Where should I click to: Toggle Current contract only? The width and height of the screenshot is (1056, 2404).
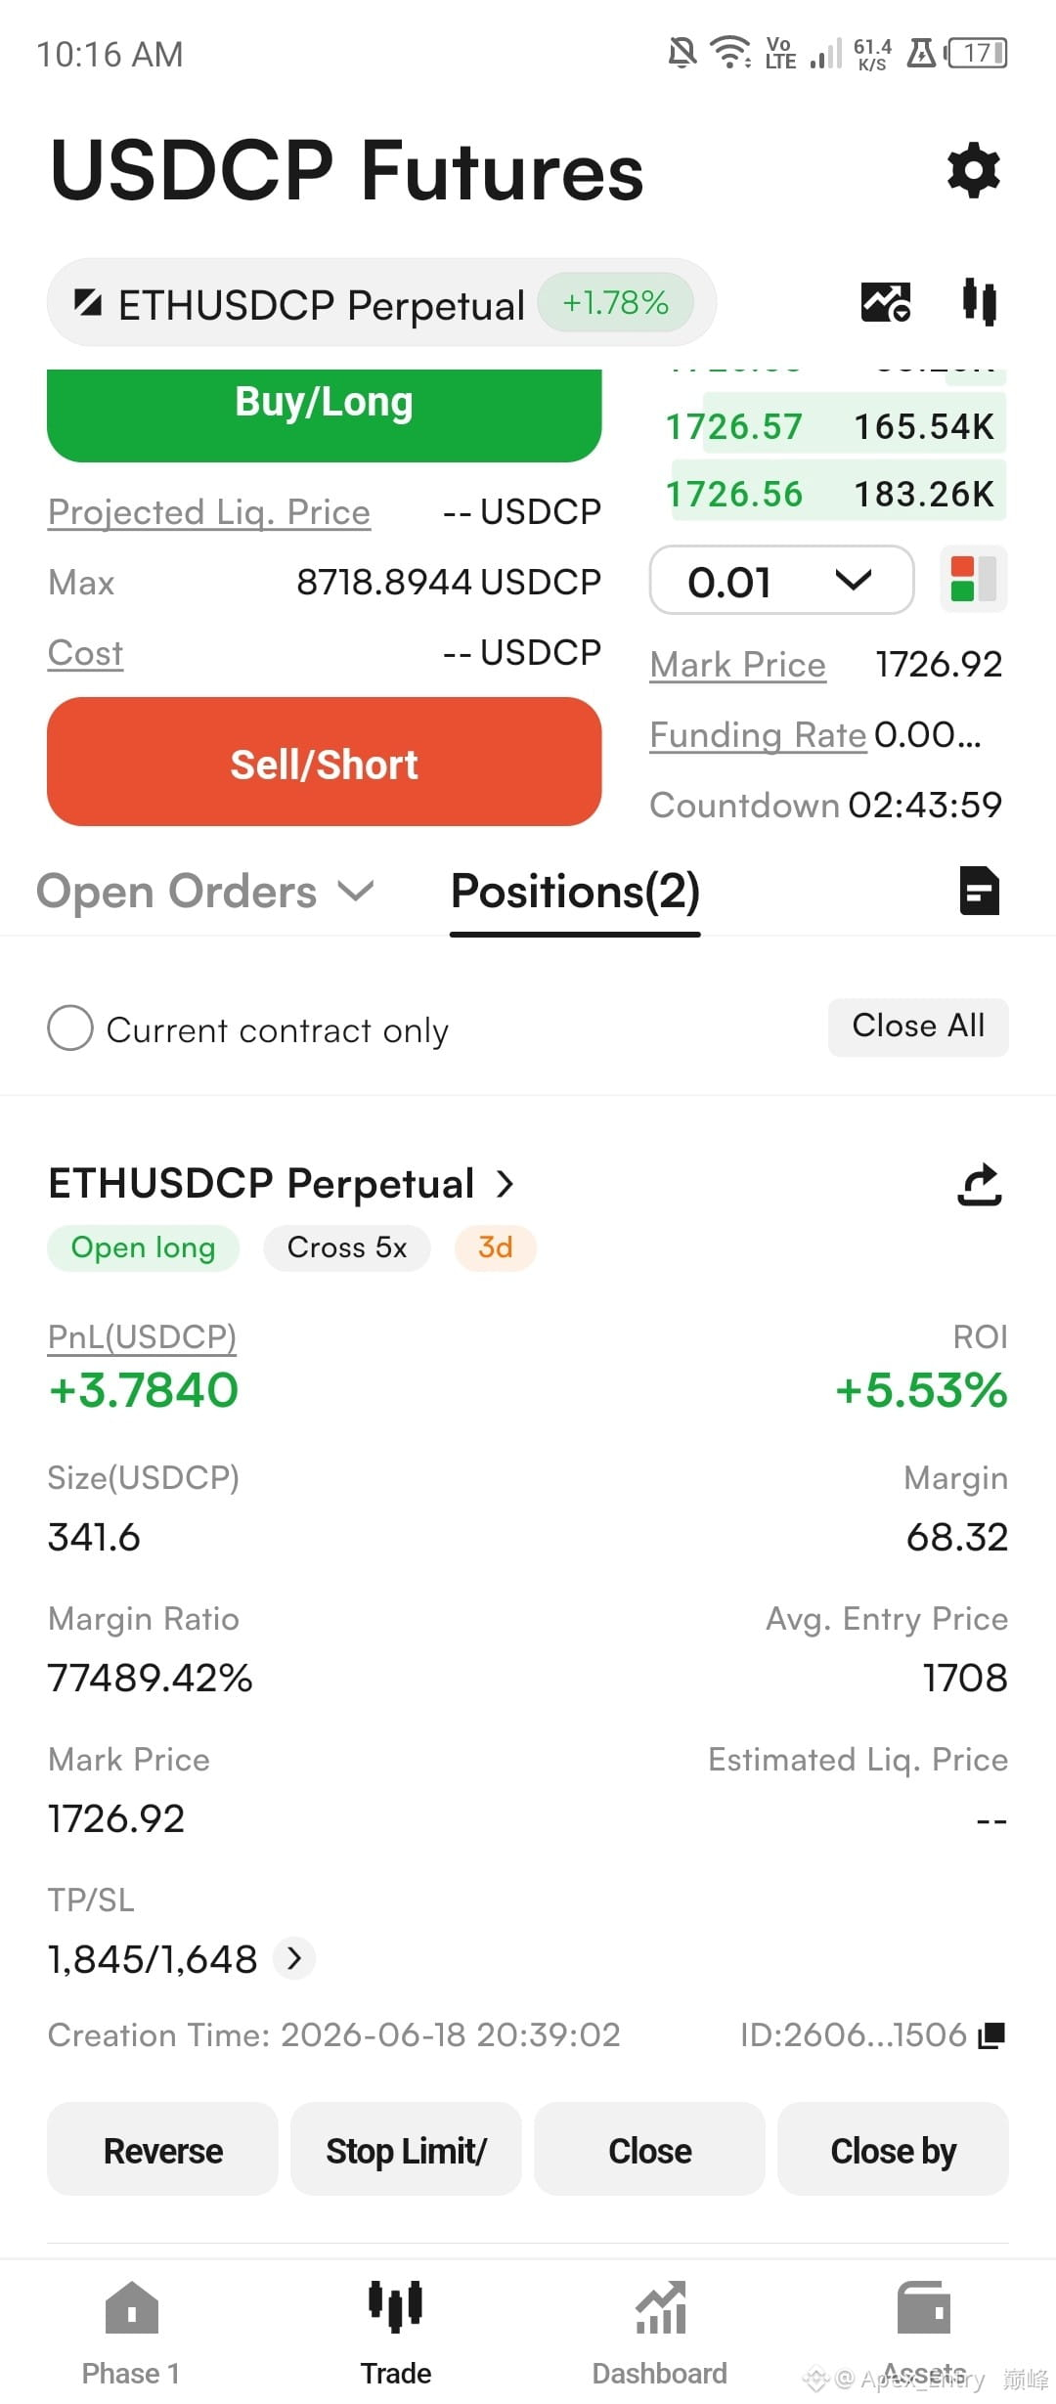coord(248,1029)
